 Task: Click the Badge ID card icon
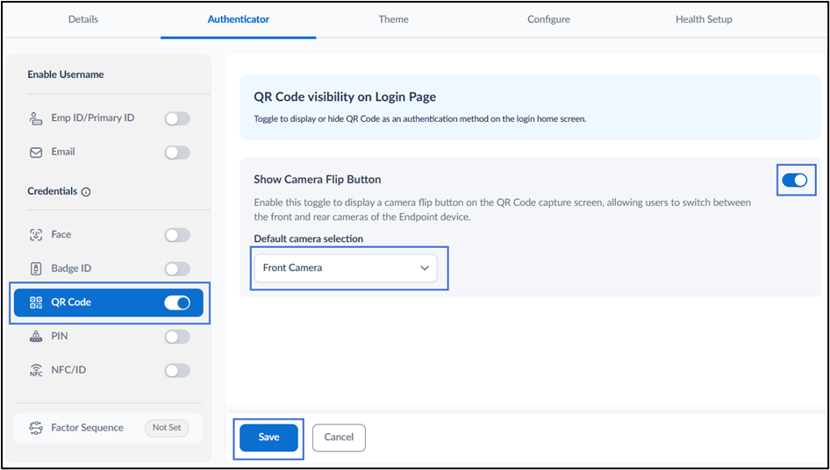coord(35,269)
